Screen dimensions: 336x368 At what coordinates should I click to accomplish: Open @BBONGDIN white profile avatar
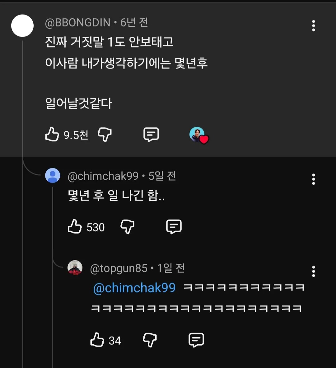(x=22, y=26)
